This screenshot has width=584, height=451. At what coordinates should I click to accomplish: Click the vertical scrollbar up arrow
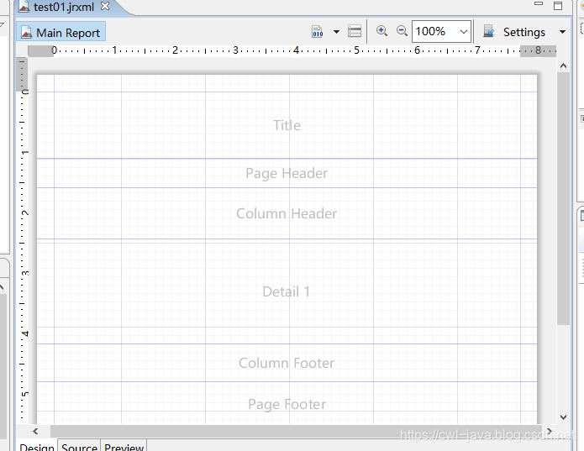pyautogui.click(x=563, y=66)
